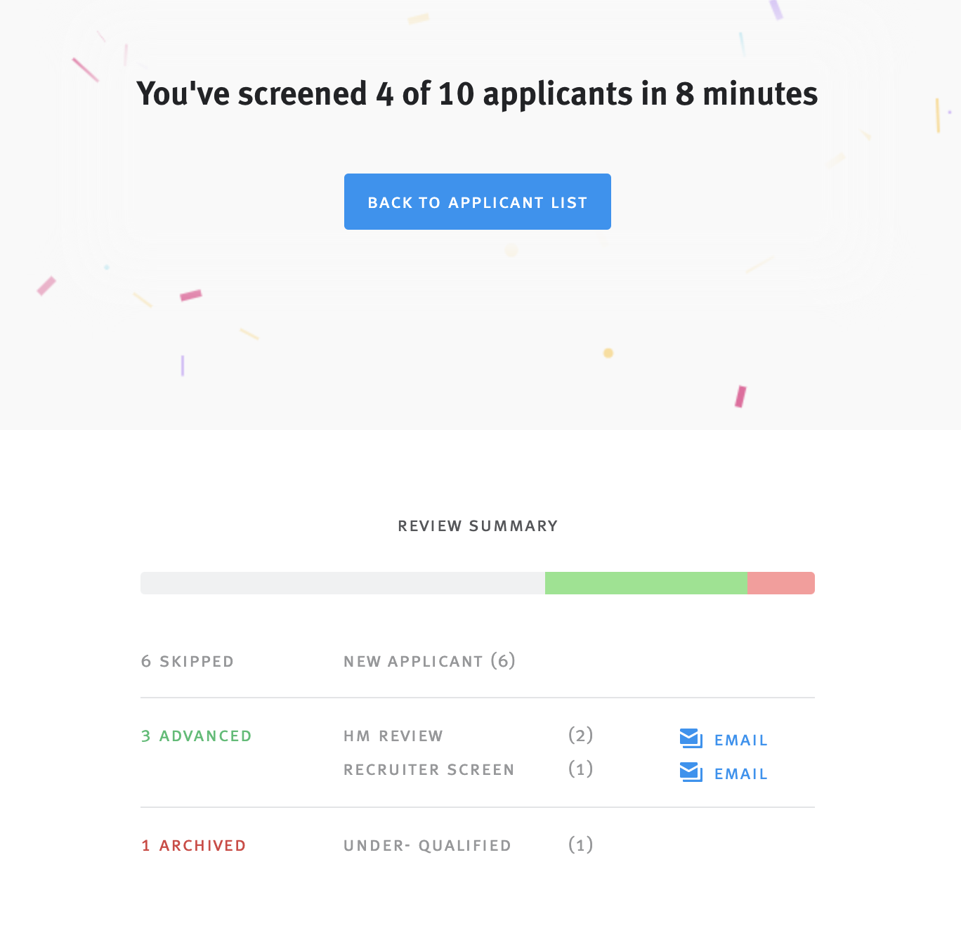
Task: Click the Review Summary heading
Action: pos(477,526)
